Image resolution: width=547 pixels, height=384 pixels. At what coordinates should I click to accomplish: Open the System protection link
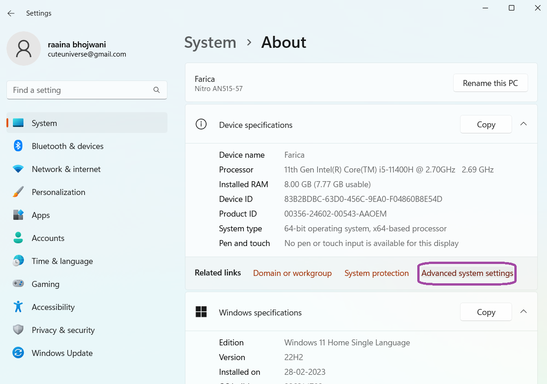(x=376, y=273)
